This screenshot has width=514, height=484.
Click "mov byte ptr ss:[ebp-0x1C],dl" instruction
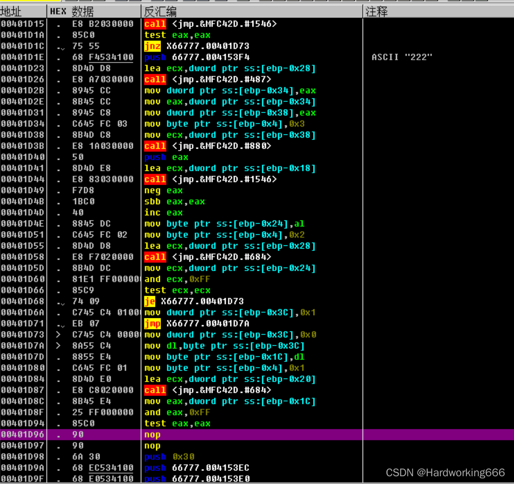coord(224,357)
